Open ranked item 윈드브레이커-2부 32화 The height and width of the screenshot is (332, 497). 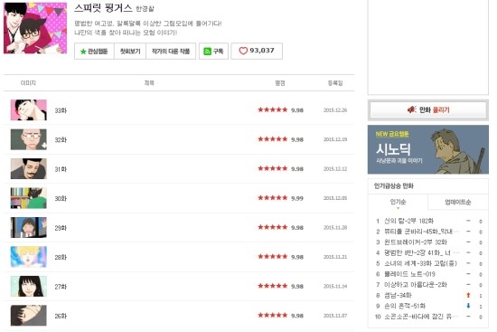416,242
